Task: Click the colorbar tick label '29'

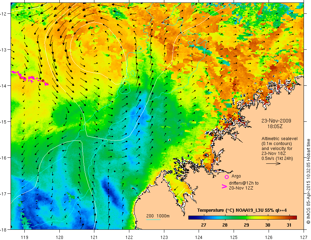Action: [246, 225]
